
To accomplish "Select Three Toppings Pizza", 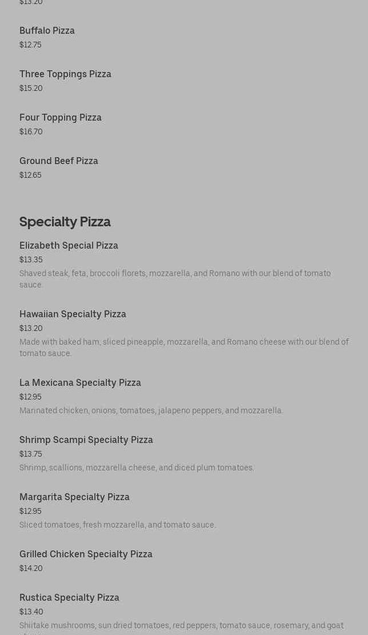I will (65, 74).
